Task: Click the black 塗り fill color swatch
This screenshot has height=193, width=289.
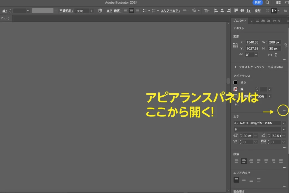Action: click(x=235, y=83)
